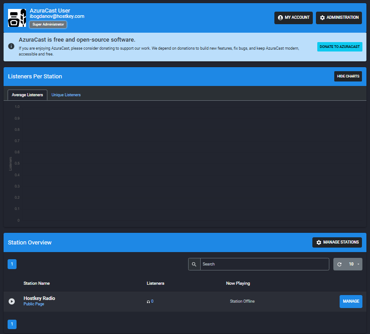Sort by Station Name column

37,283
